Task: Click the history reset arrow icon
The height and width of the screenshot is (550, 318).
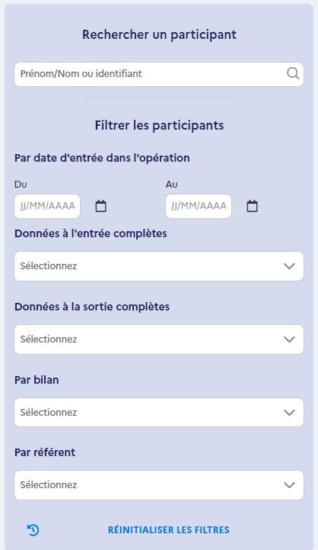Action: point(33,529)
